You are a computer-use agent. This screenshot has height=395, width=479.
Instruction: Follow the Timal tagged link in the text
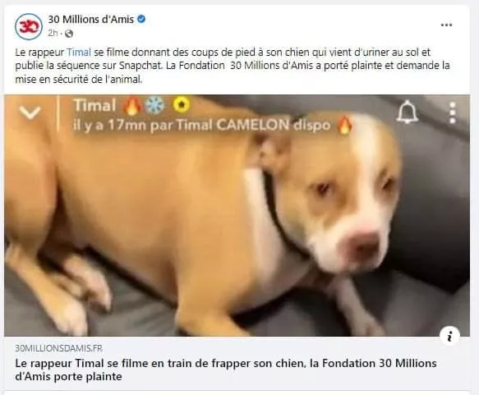[79, 53]
